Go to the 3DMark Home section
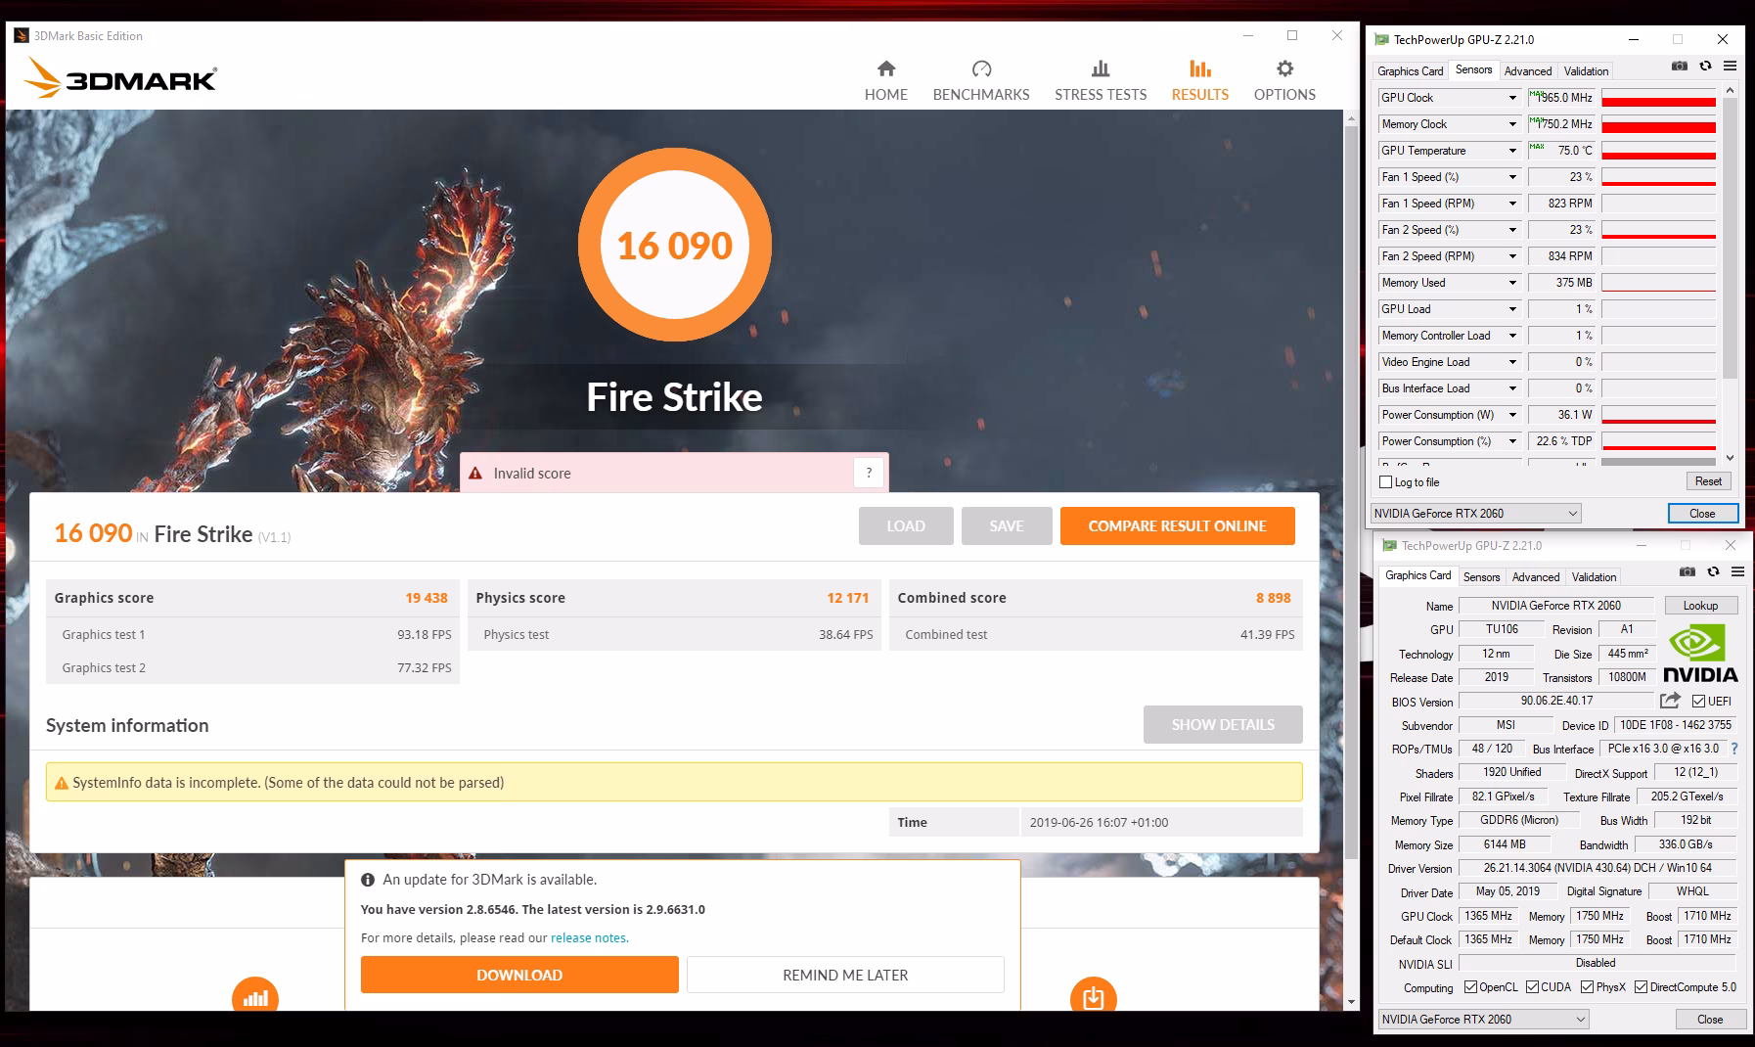1755x1047 pixels. tap(885, 80)
